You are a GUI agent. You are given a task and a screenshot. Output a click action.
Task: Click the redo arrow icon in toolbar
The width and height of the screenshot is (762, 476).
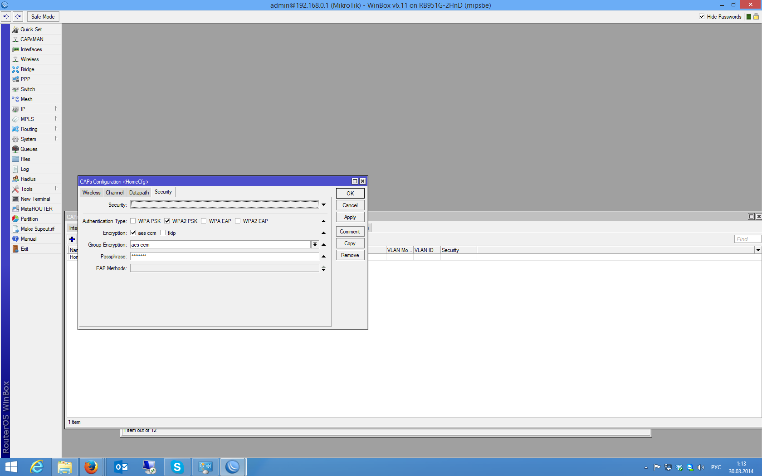coord(18,17)
